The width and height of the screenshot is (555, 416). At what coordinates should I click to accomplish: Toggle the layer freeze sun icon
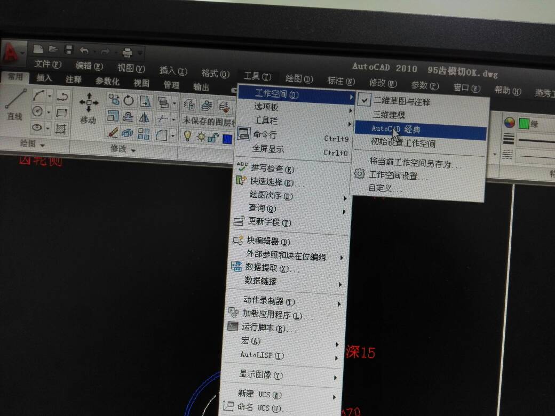pyautogui.click(x=201, y=137)
